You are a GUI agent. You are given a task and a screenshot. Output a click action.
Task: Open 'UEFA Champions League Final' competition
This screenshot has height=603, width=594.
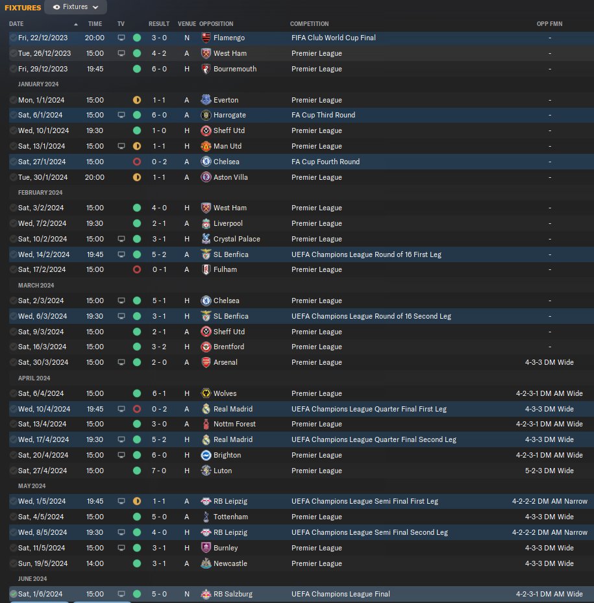coord(340,594)
